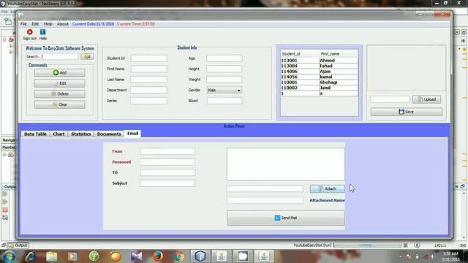
Task: Click the Edit command button
Action: (x=59, y=83)
